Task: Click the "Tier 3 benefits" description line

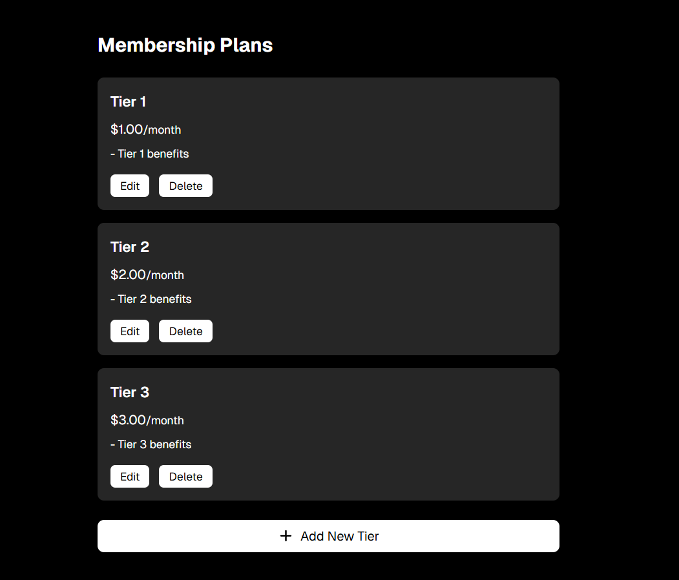Action: click(x=151, y=444)
